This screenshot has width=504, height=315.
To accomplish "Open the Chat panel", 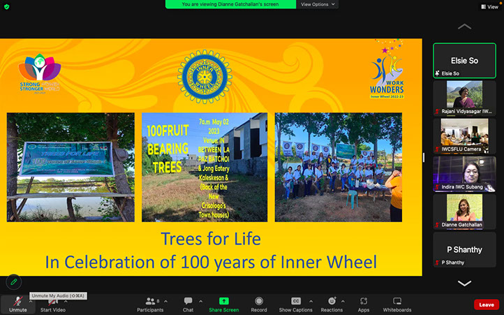I will click(188, 303).
